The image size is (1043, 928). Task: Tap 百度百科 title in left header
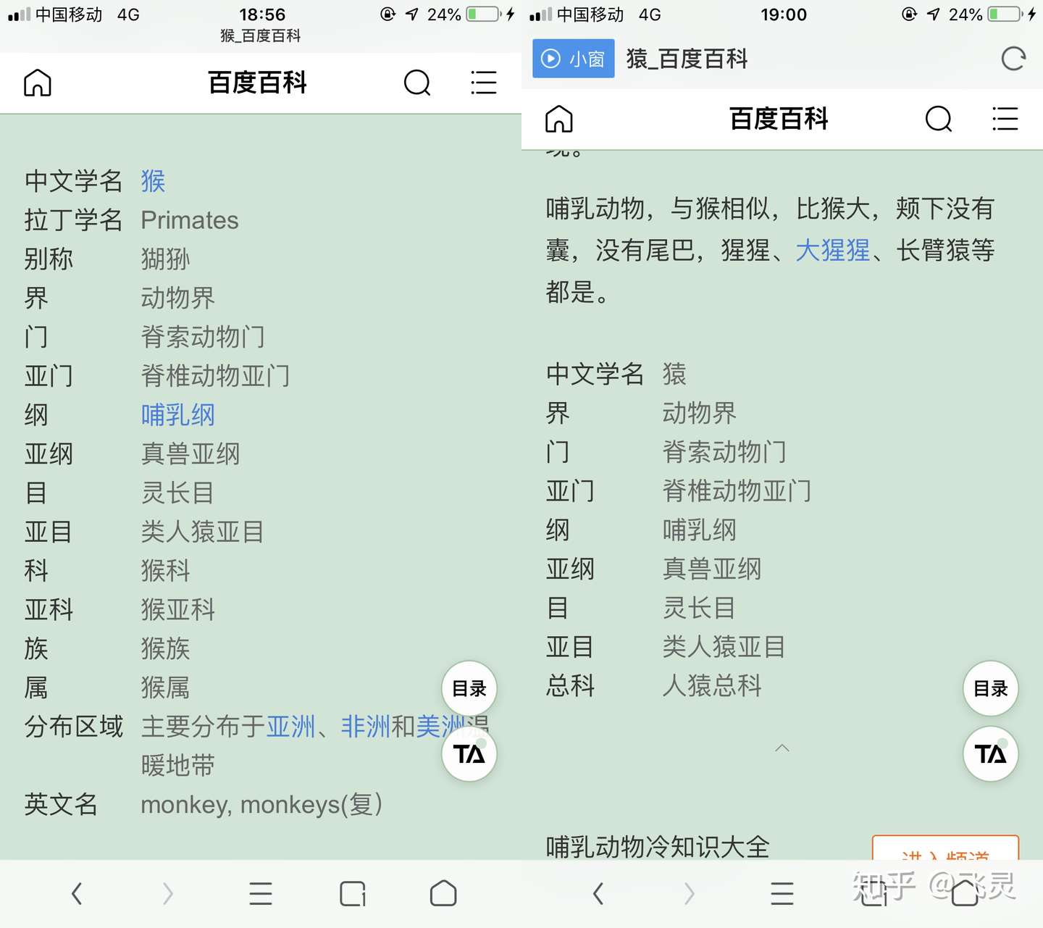point(257,83)
